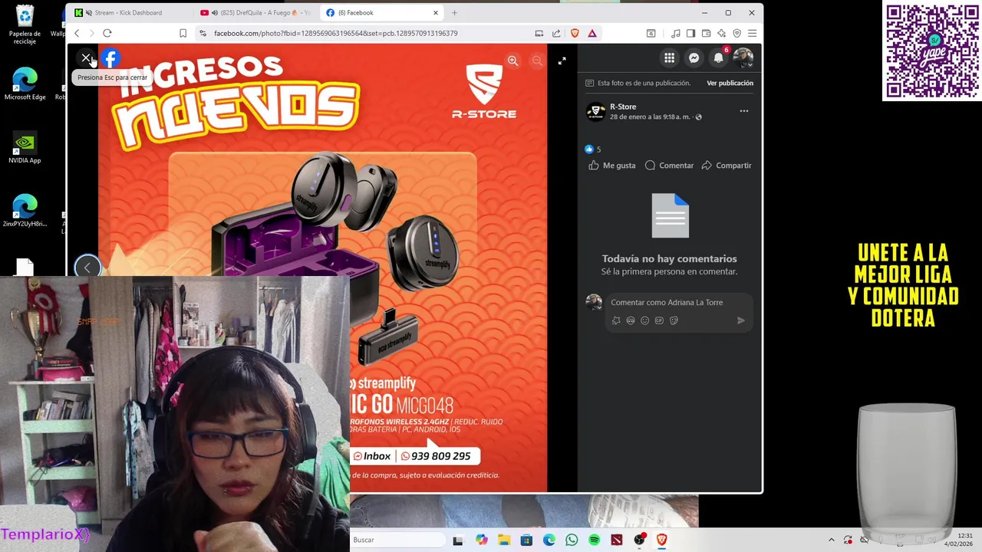Open Brave playlist music icon
The width and height of the screenshot is (982, 552).
(675, 33)
